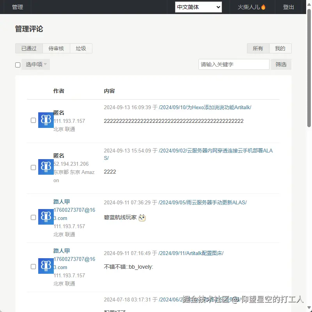
Task: Click the 作者 column header
Action: [59, 91]
